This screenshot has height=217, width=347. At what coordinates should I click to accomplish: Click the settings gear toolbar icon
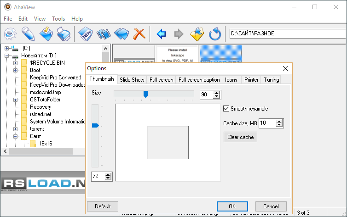click(x=10, y=34)
